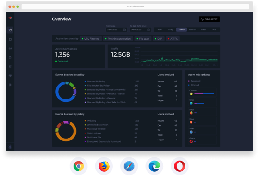The image size is (259, 175).
Task: Click the Edge icon in Agent risk ranking
Action: point(191,103)
